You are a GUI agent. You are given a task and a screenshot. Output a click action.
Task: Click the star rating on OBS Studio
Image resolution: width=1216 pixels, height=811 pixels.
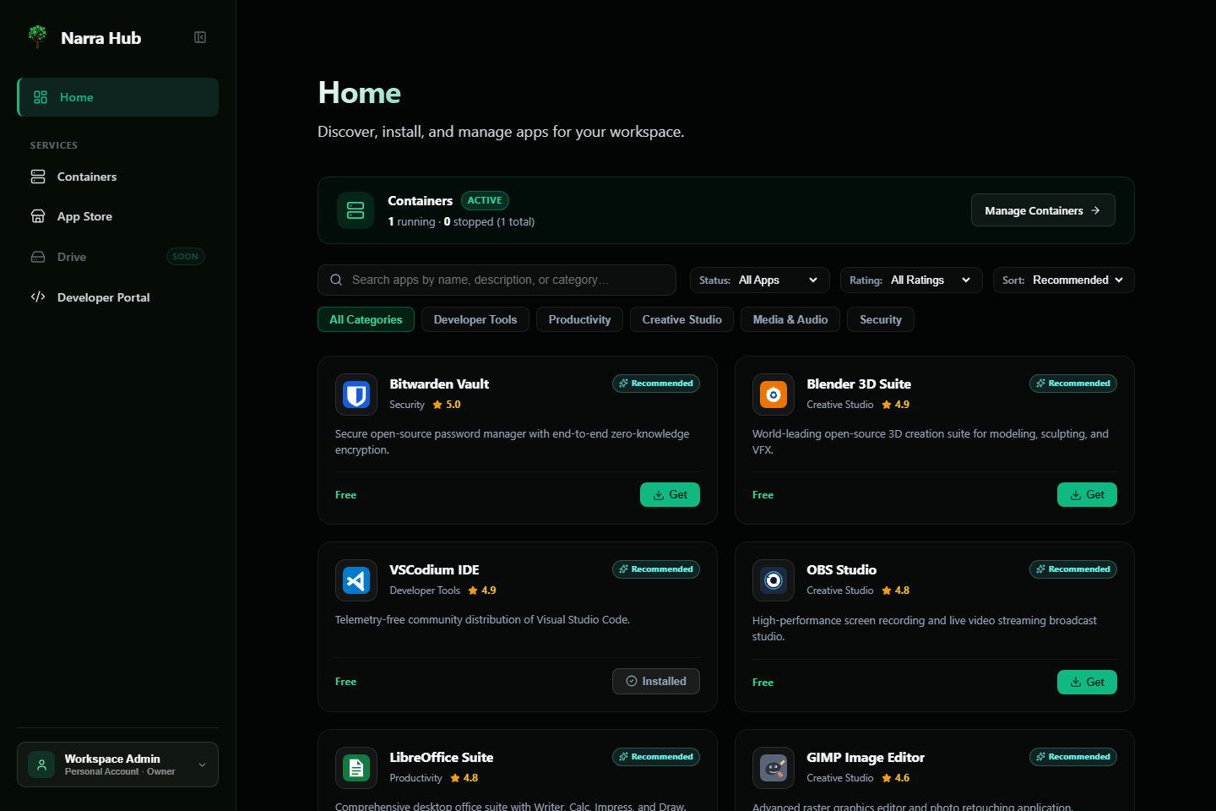(x=896, y=591)
